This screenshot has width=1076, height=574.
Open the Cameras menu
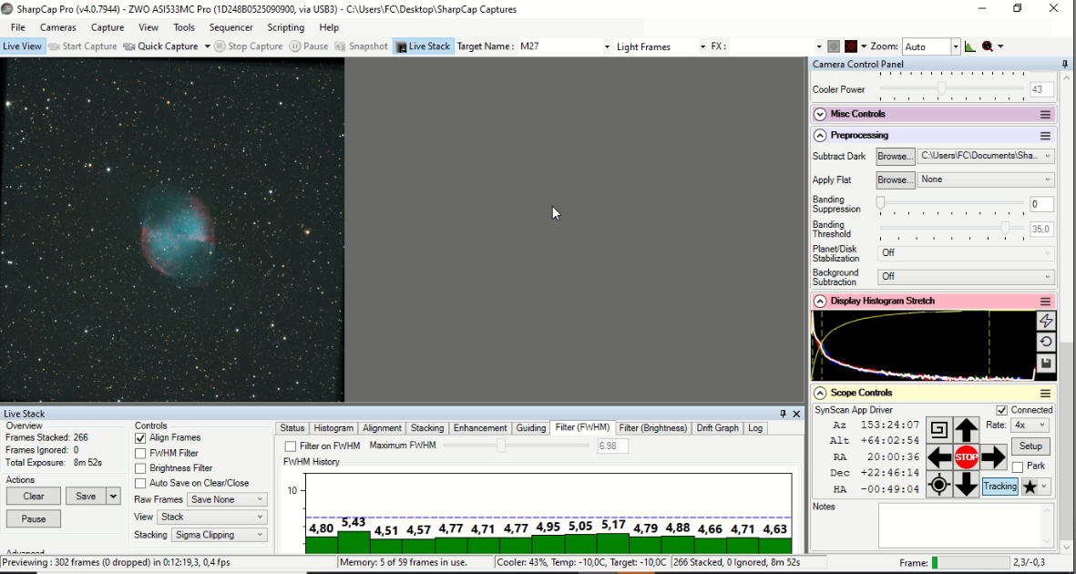point(57,27)
